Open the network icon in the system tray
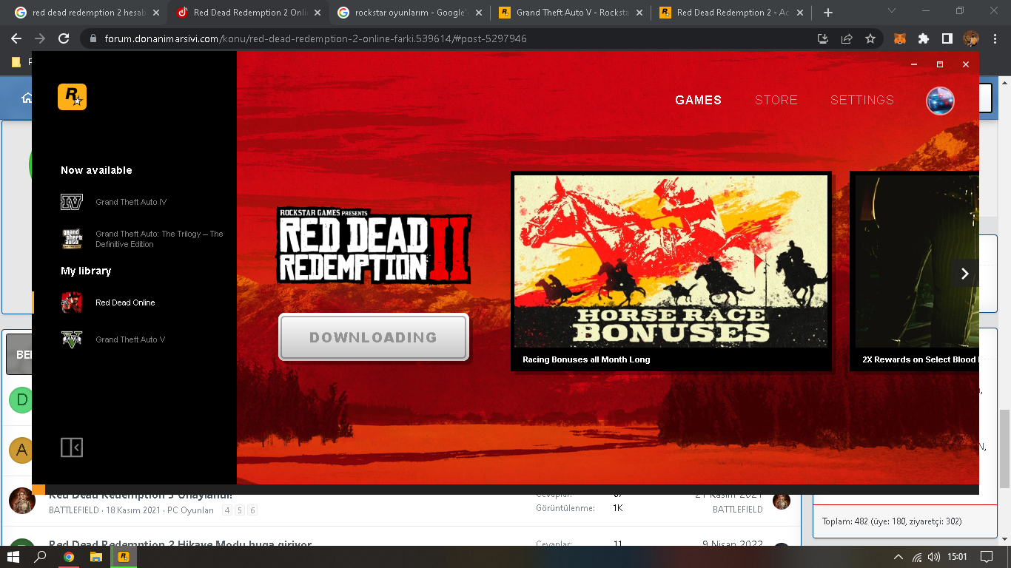 917,557
